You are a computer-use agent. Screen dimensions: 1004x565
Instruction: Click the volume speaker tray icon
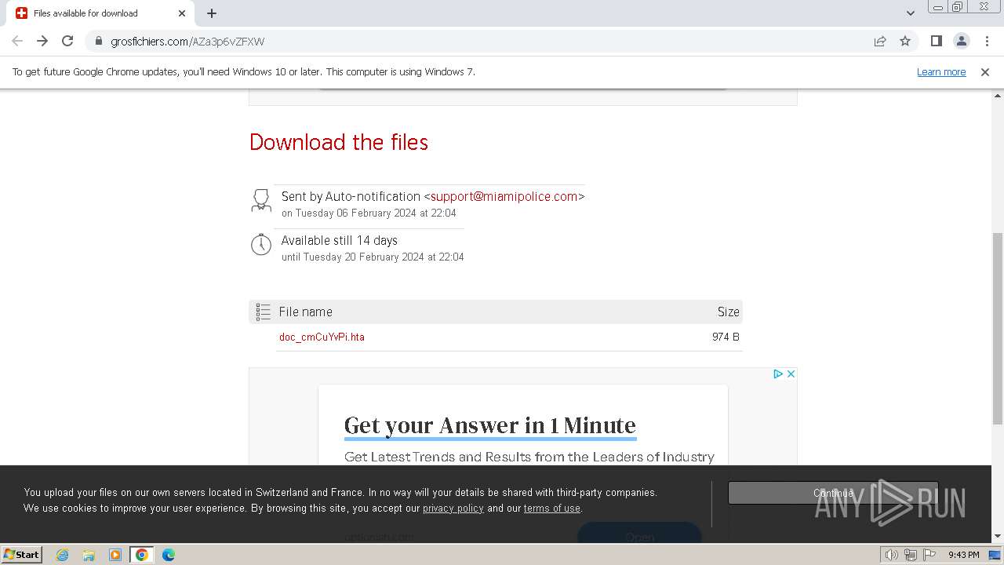point(892,555)
